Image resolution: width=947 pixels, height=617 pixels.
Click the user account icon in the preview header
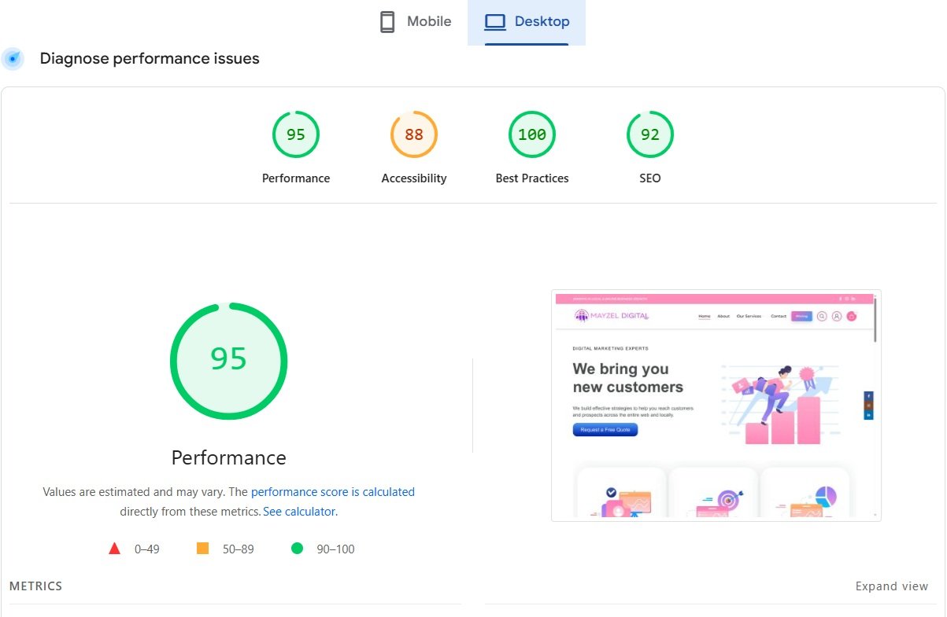click(837, 317)
